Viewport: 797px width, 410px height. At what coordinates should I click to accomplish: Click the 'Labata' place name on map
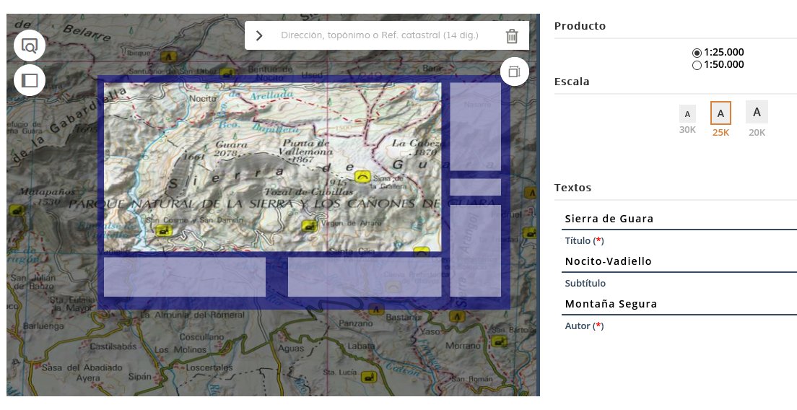tap(361, 346)
